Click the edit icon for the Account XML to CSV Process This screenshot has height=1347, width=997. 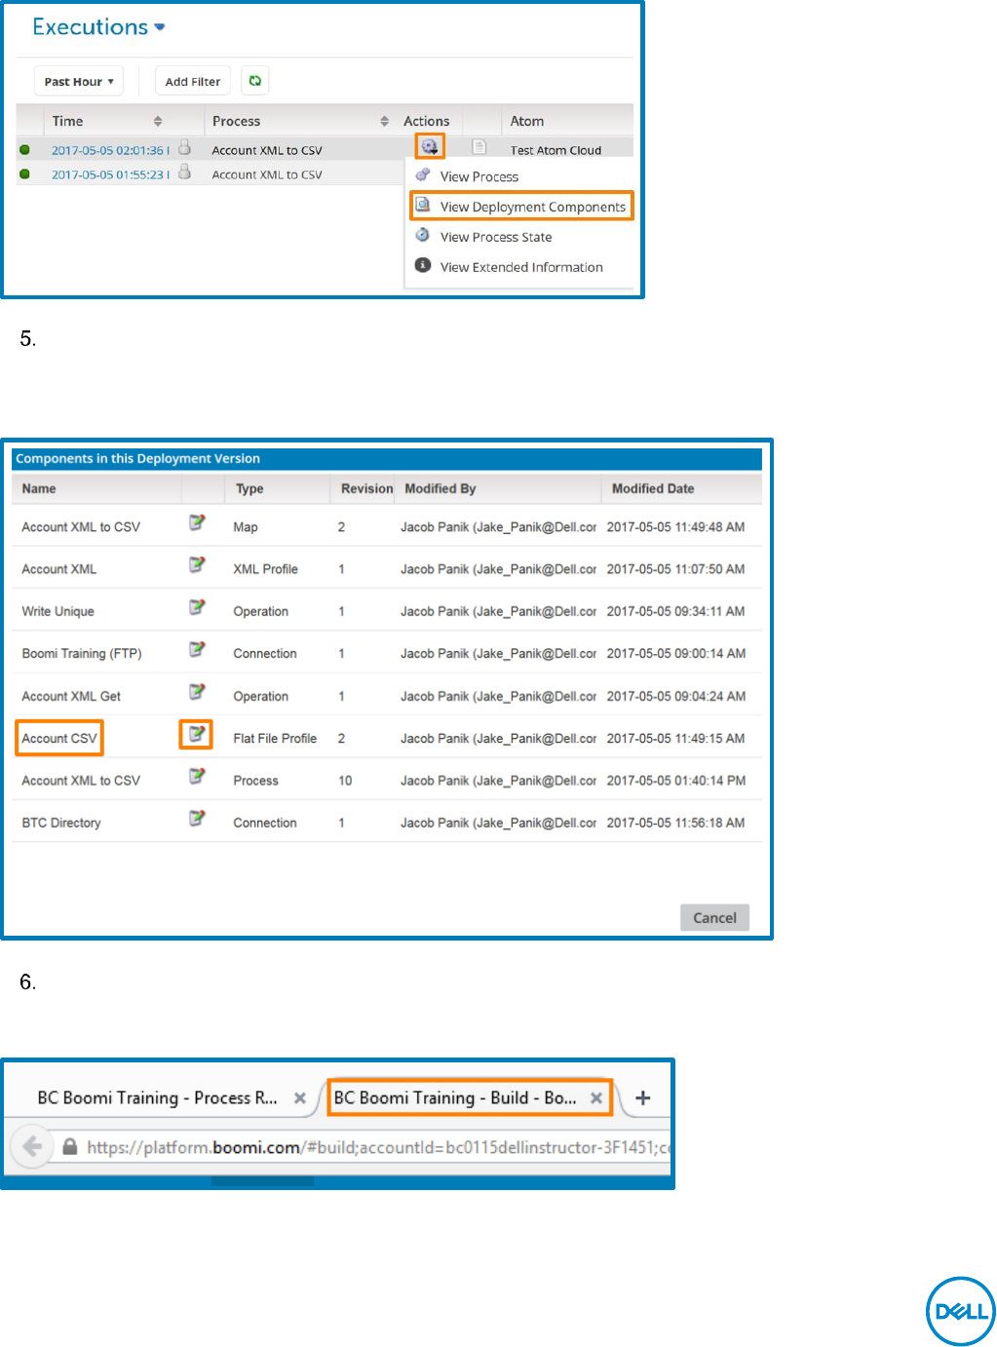[x=197, y=776]
